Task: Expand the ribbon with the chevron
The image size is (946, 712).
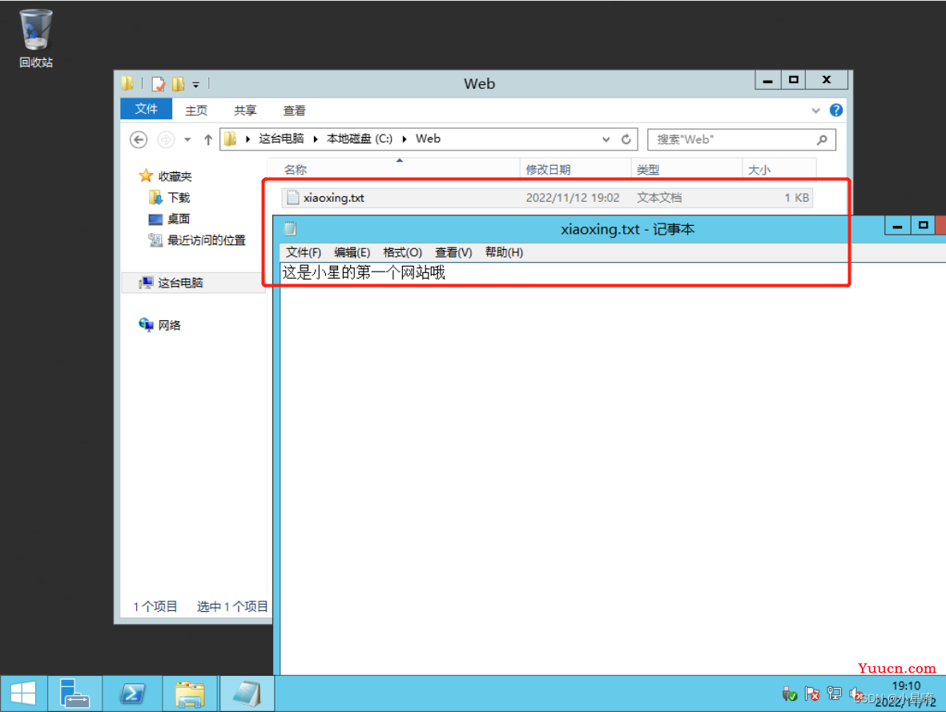Action: [x=815, y=111]
